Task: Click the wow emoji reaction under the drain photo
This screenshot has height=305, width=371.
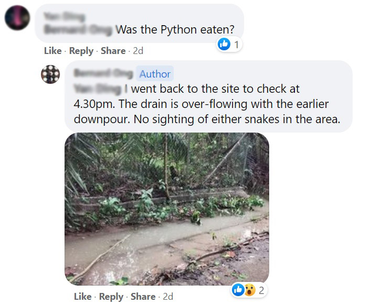Action: [250, 289]
